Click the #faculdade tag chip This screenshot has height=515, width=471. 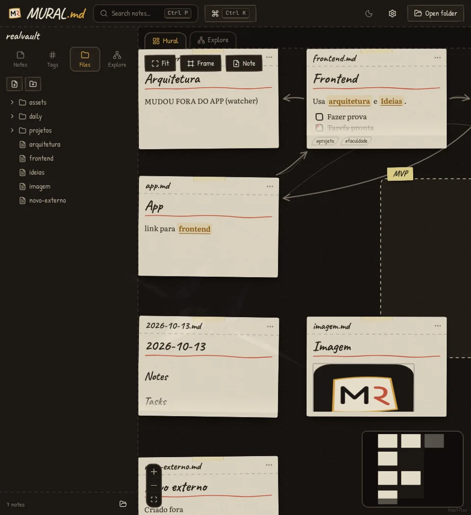[356, 141]
